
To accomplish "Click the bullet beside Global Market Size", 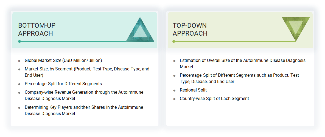I will coord(19,61).
